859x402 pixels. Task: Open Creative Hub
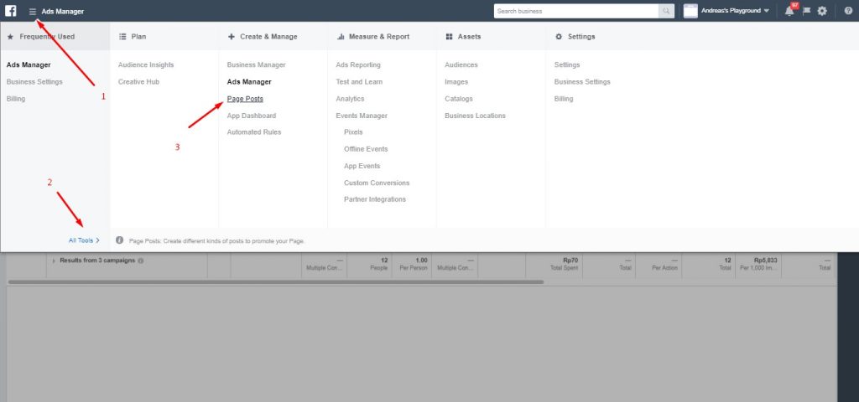138,81
